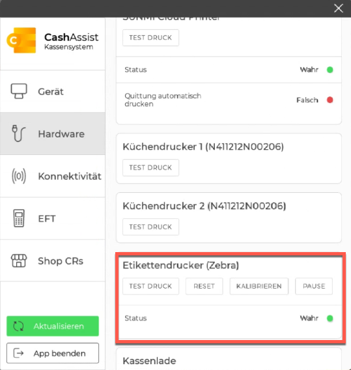The image size is (351, 370).
Task: Close the settings window with X
Action: click(339, 8)
